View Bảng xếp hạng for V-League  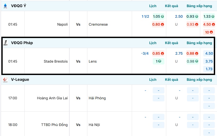(199, 79)
